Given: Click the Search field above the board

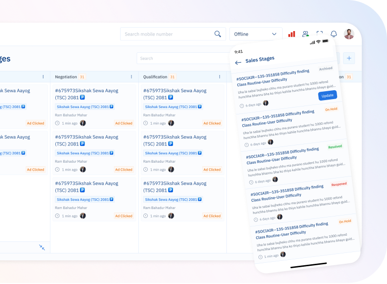Looking at the screenshot, I should pyautogui.click(x=183, y=58).
